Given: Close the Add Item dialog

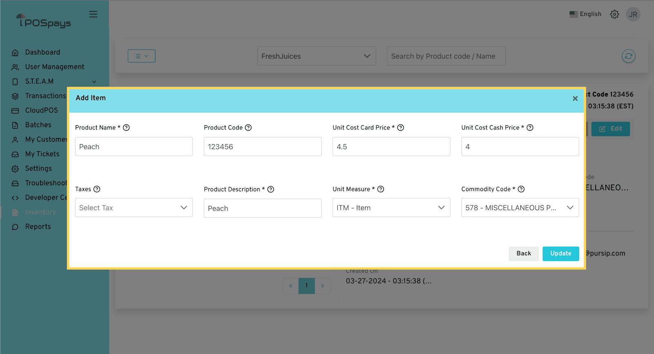Looking at the screenshot, I should [x=575, y=98].
